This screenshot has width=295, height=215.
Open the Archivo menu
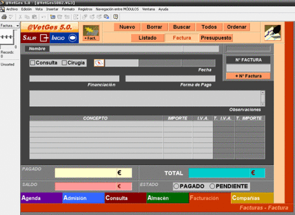click(x=12, y=9)
